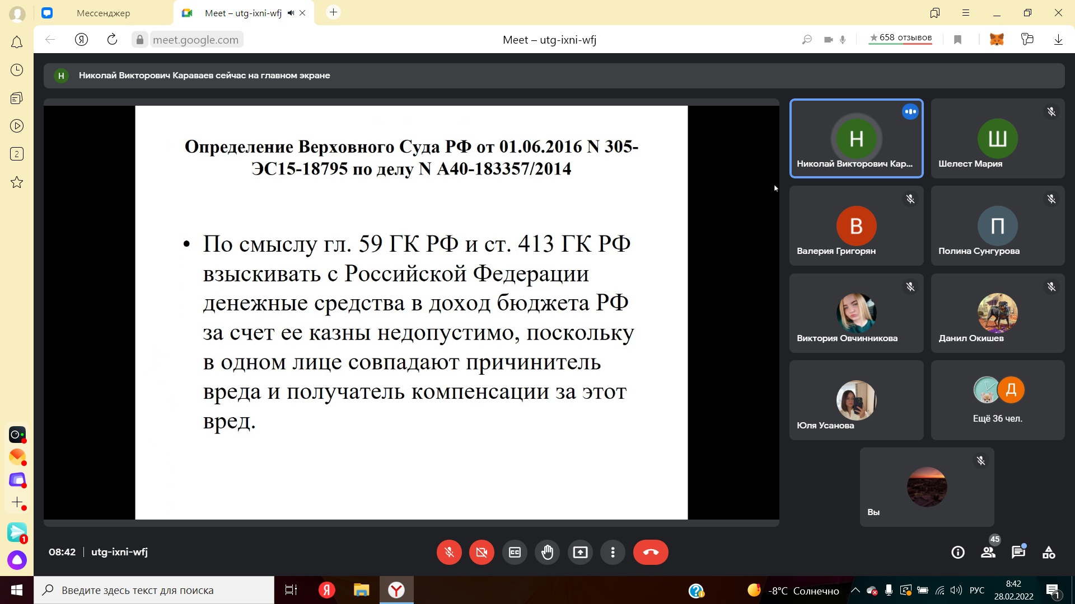Viewport: 1075px width, 604px height.
Task: Toggle captions button
Action: [515, 553]
